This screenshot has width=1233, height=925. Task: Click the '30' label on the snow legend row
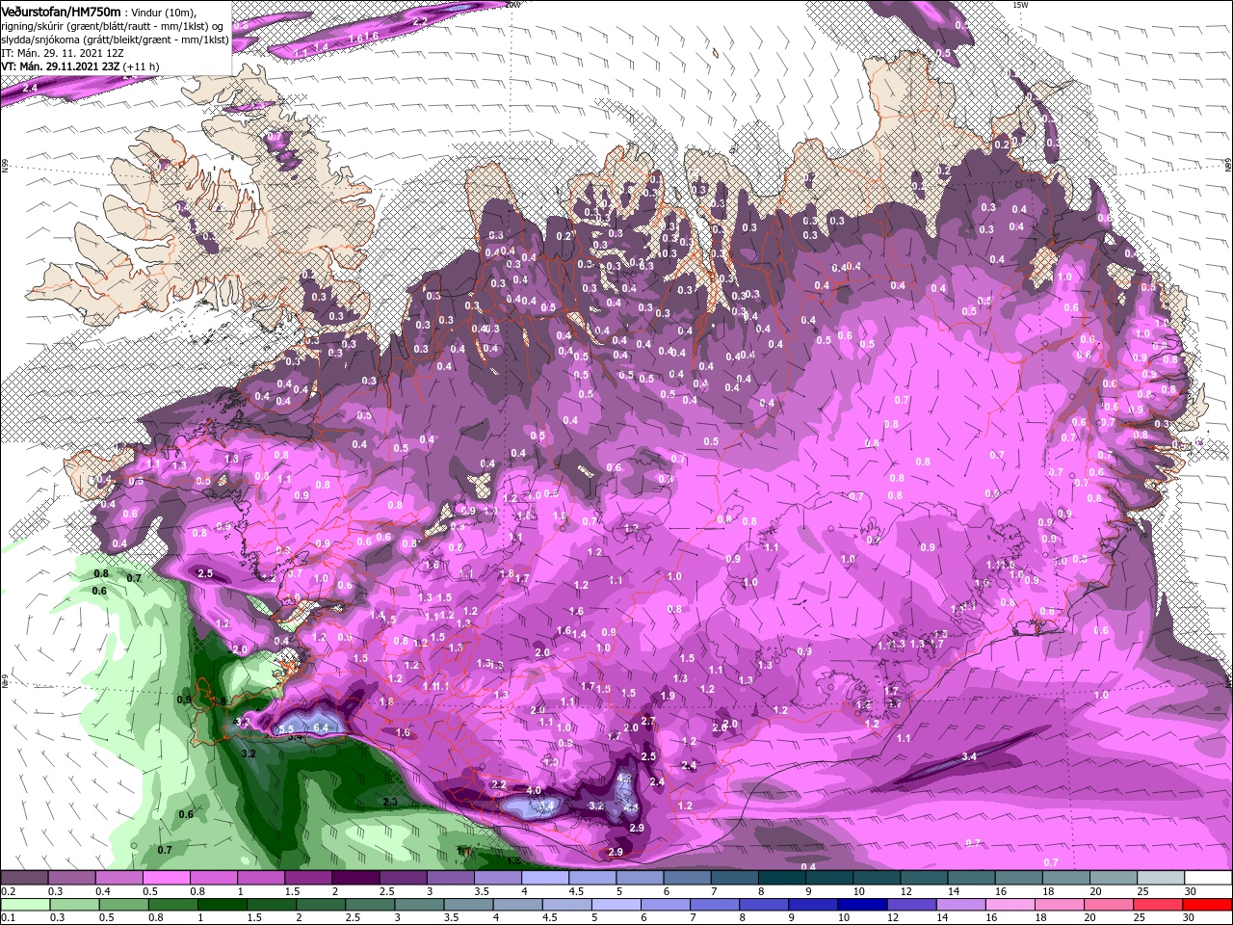(1191, 891)
